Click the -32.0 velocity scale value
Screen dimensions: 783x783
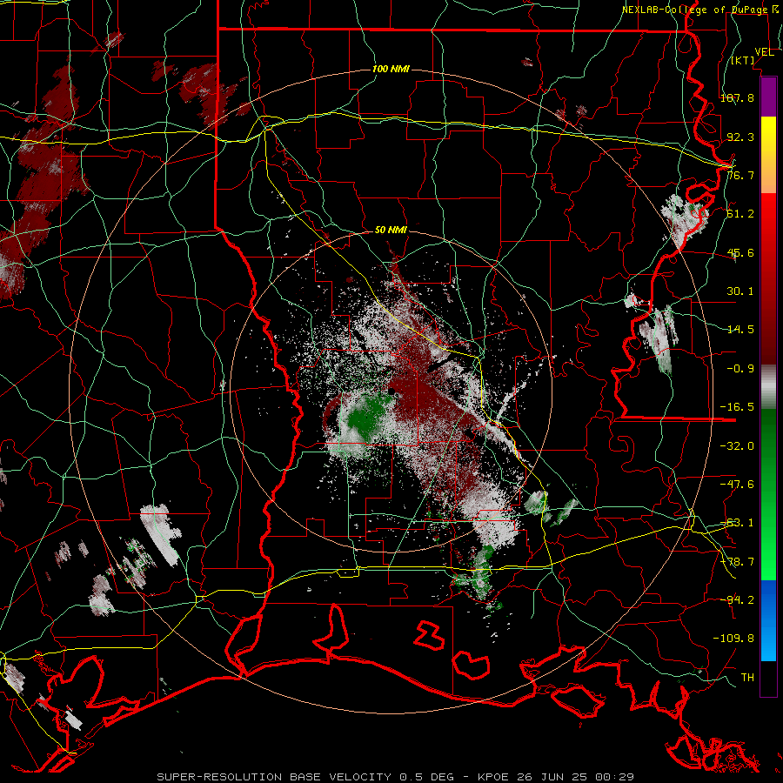tap(737, 446)
